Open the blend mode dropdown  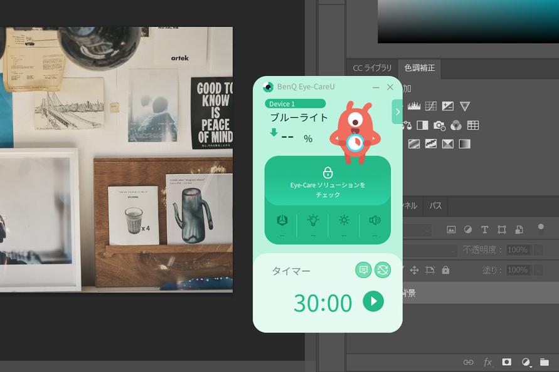point(430,251)
